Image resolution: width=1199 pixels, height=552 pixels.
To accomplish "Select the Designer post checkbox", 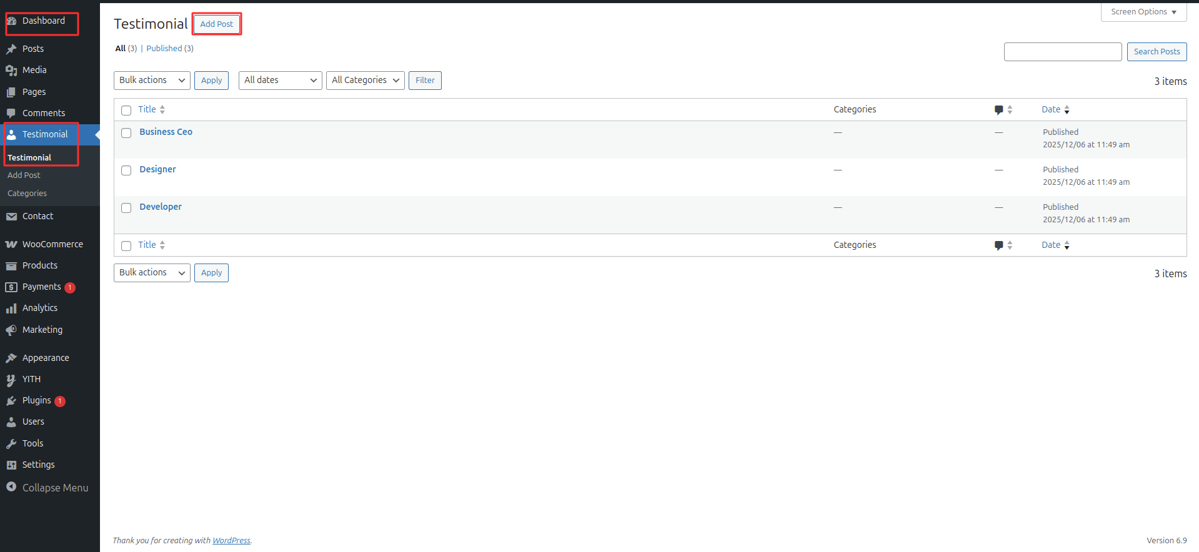I will [x=126, y=170].
